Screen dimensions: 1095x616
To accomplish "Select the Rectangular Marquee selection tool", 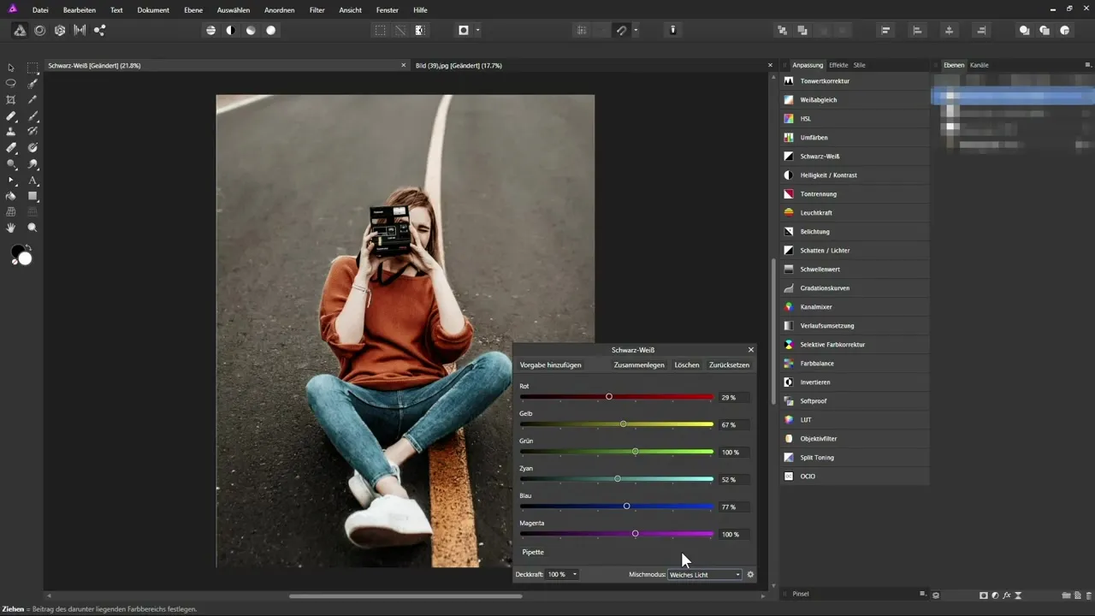I will click(33, 68).
